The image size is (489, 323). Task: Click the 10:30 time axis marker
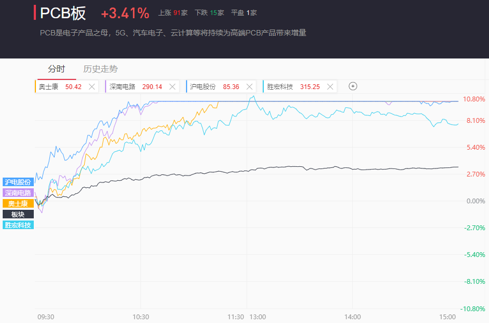click(x=140, y=317)
